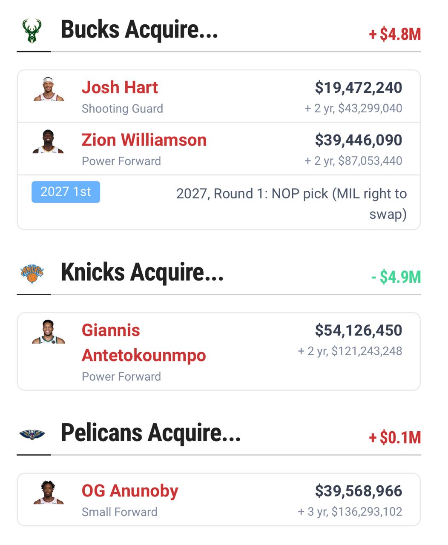
Task: Select Giannis Antetokounmpo's headshot image
Action: [x=48, y=332]
